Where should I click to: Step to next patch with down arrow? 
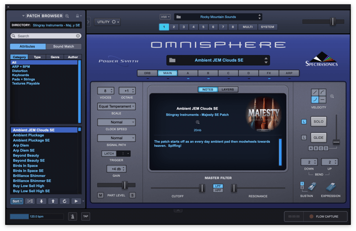click(41, 201)
